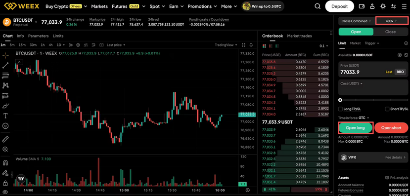Open the search icon in top navigation
410x196 pixels.
click(318, 6)
